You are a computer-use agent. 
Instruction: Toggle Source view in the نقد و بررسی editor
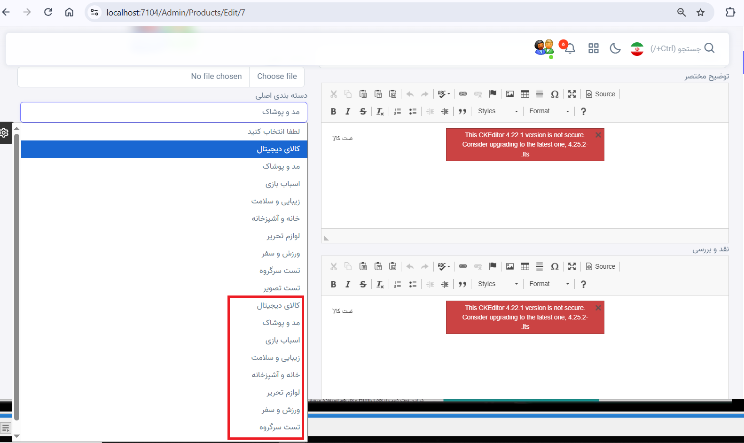pyautogui.click(x=601, y=266)
